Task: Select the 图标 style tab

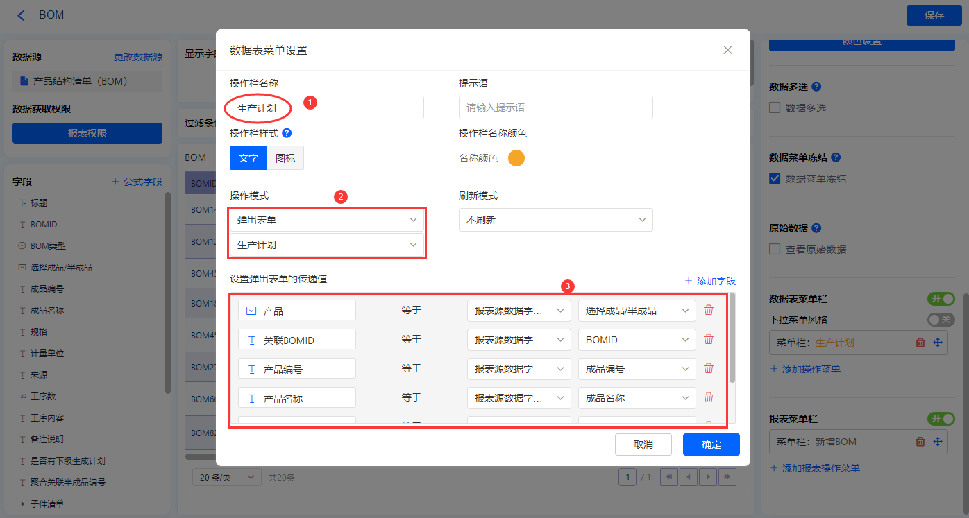Action: (285, 158)
